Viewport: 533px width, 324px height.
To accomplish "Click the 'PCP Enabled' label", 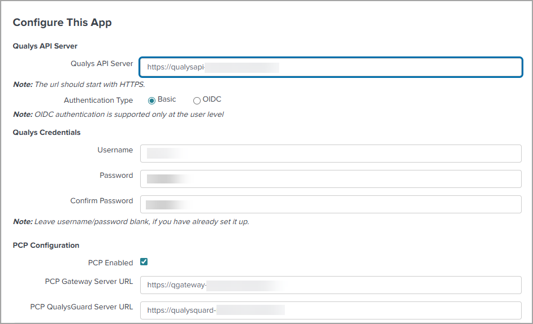I will pyautogui.click(x=110, y=263).
